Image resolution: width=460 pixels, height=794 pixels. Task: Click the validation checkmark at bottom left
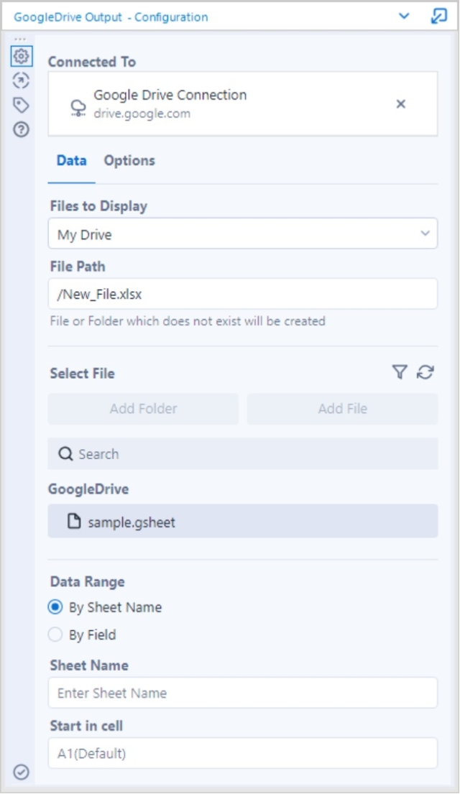click(x=19, y=772)
